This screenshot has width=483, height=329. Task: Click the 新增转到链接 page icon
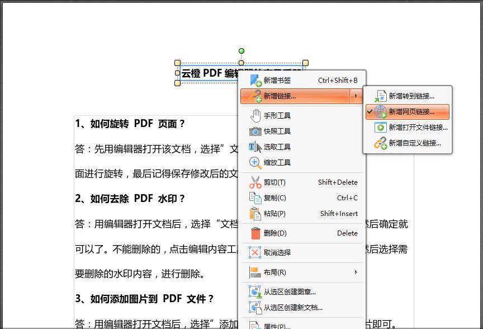point(381,96)
